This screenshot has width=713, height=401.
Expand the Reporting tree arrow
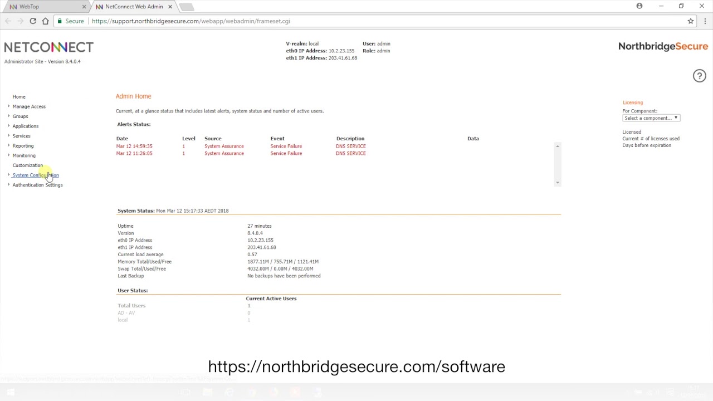8,145
